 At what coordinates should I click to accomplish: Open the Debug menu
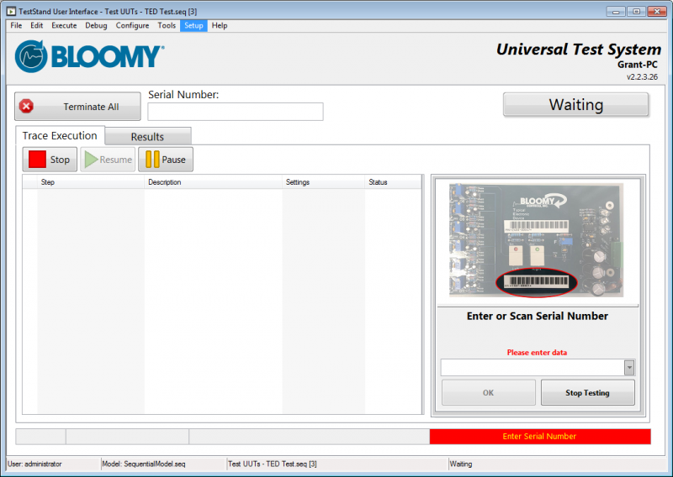pos(96,26)
